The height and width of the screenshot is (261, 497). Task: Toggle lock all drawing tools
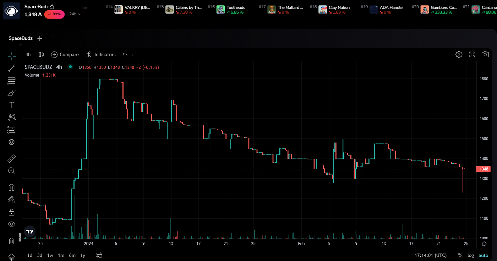(11, 212)
